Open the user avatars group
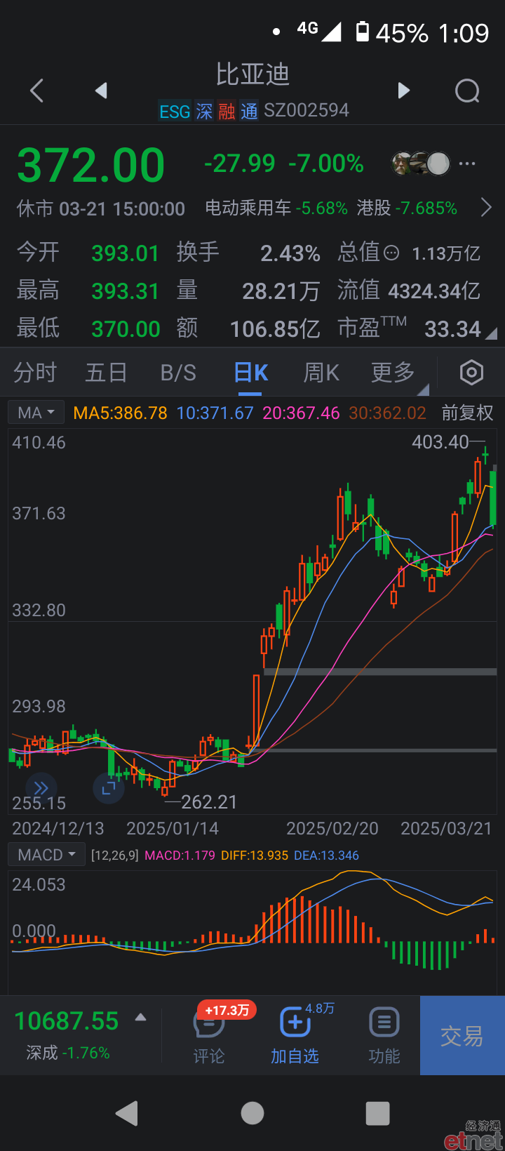 421,164
